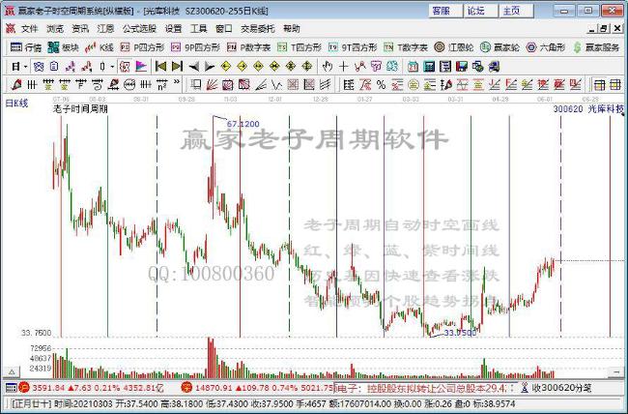Click the keyboard icon in status bar
The height and width of the screenshot is (414, 628).
[x=11, y=388]
